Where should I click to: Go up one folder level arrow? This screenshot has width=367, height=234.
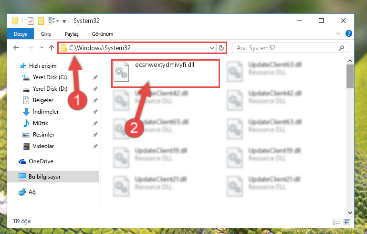coord(52,48)
